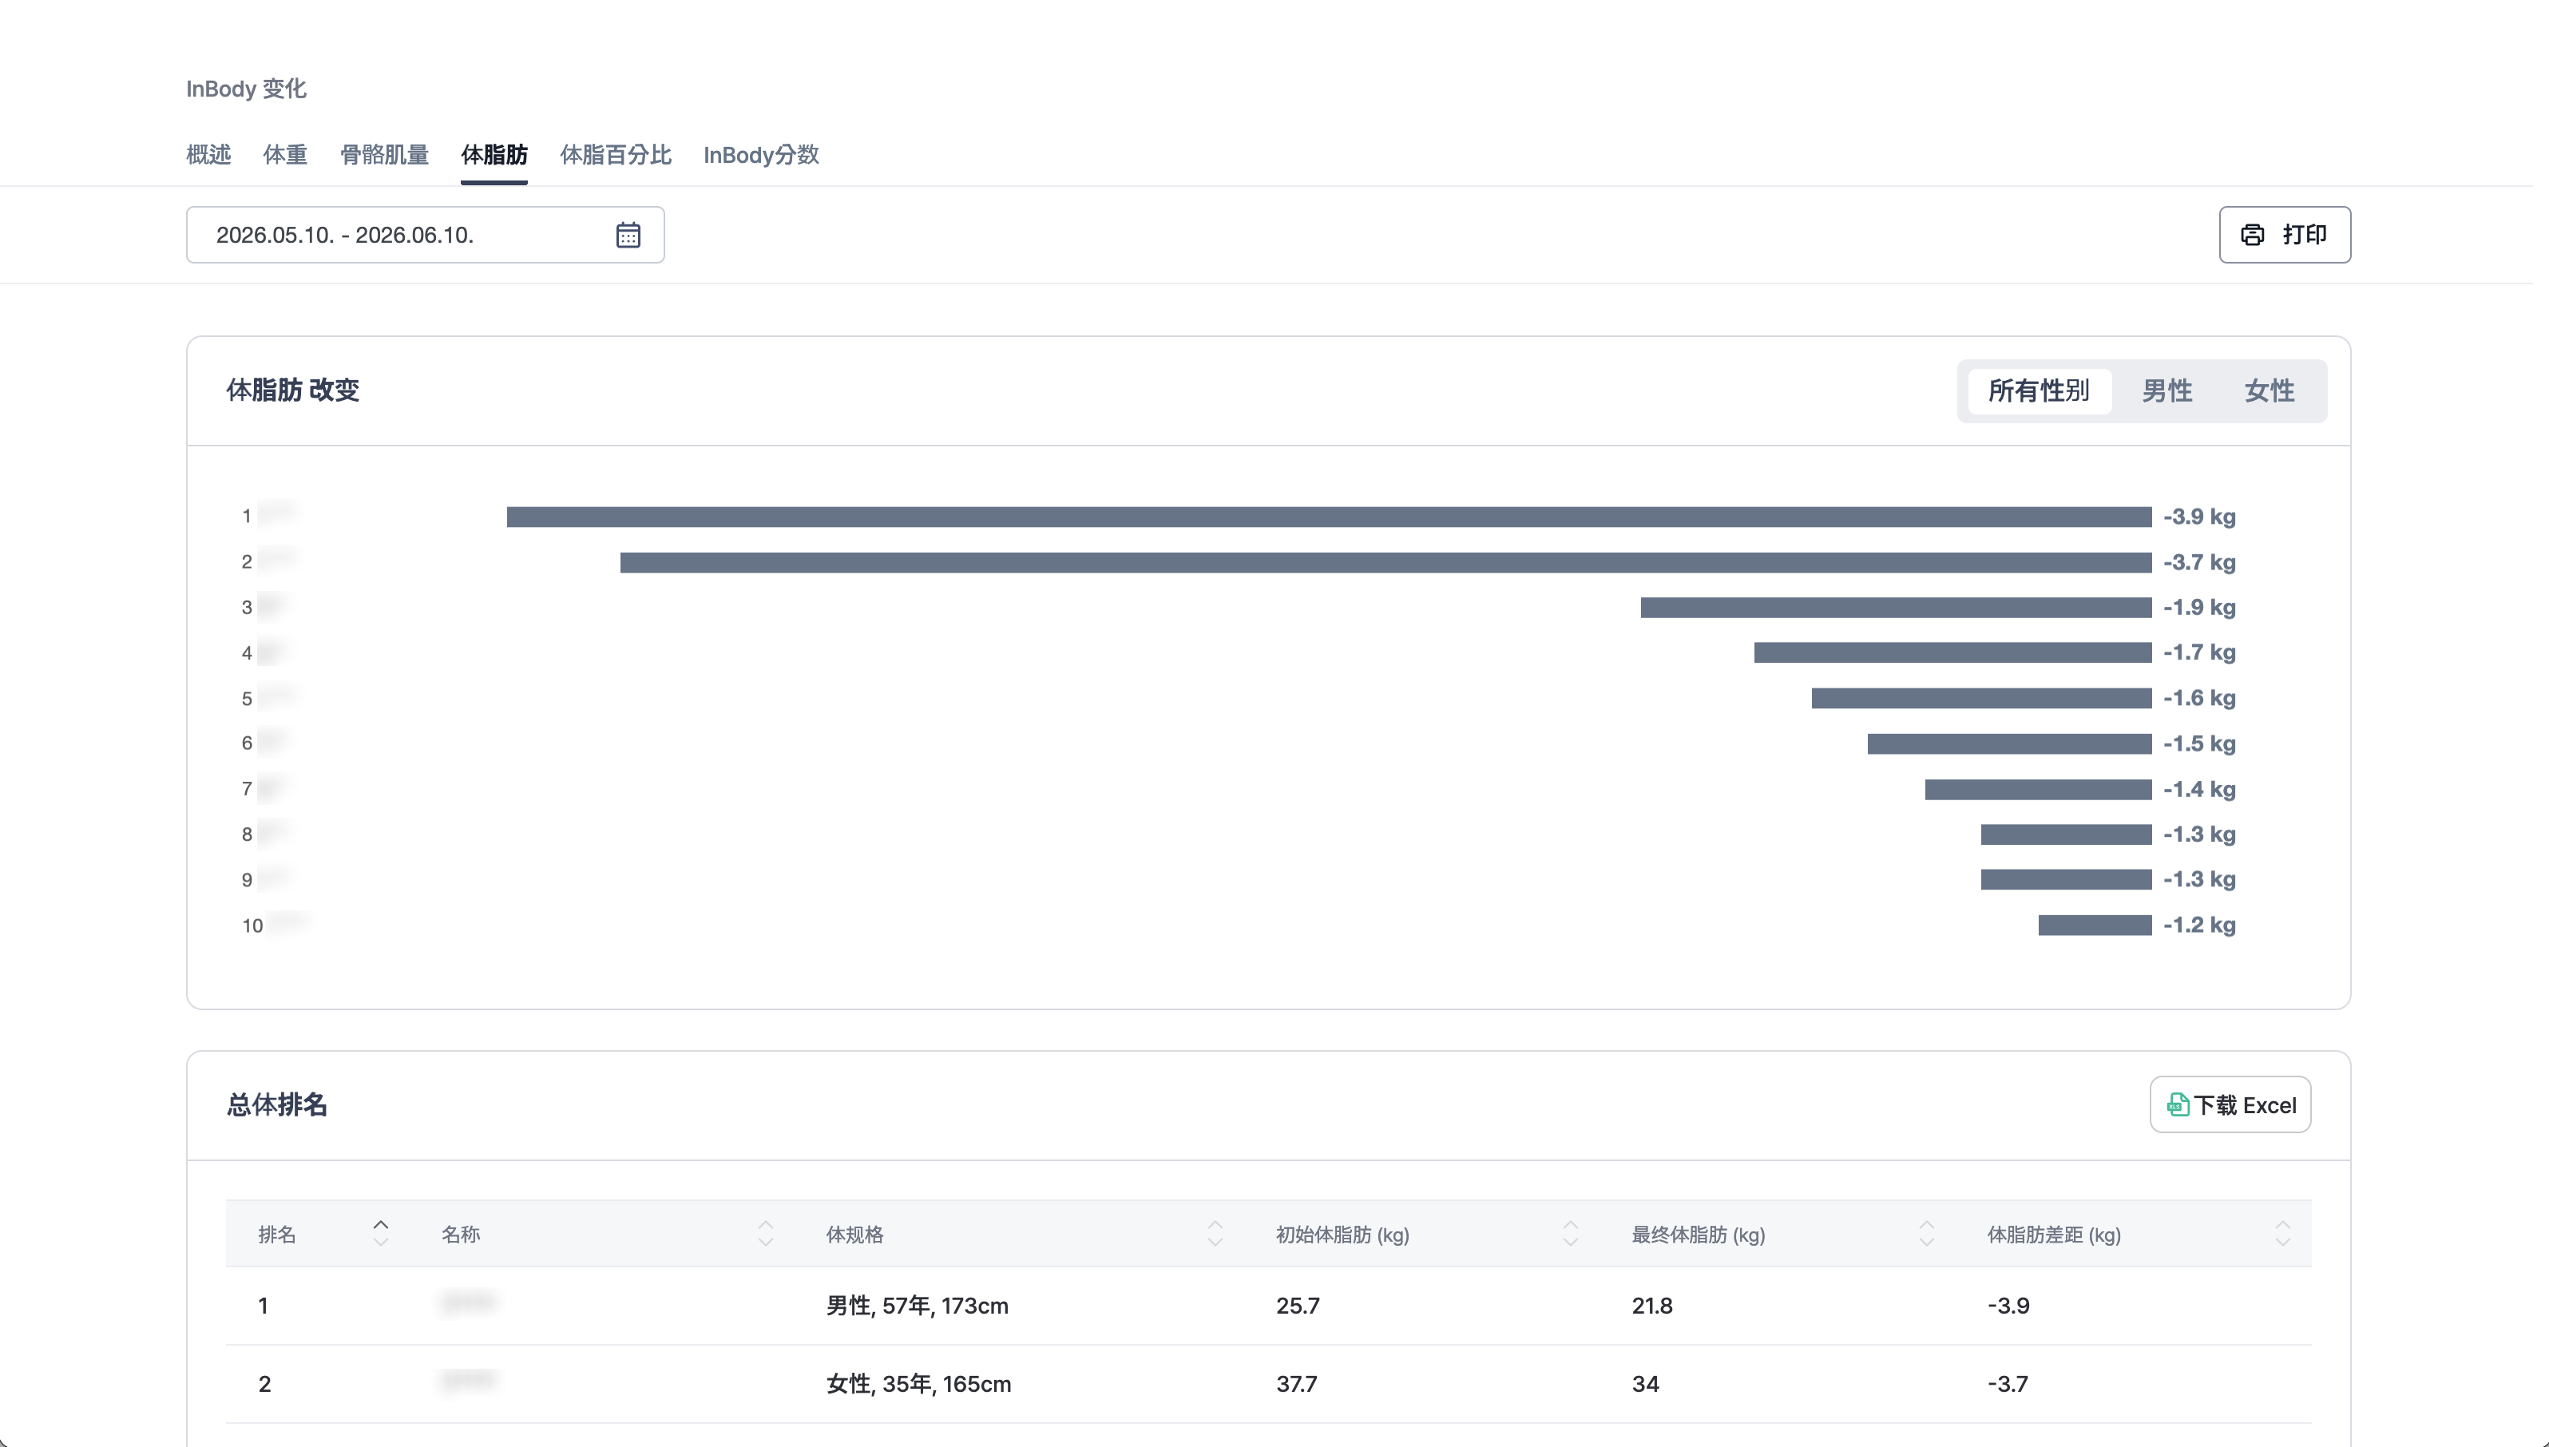2549x1447 pixels.
Task: Click the -3.9 kg top bar
Action: click(x=1329, y=517)
